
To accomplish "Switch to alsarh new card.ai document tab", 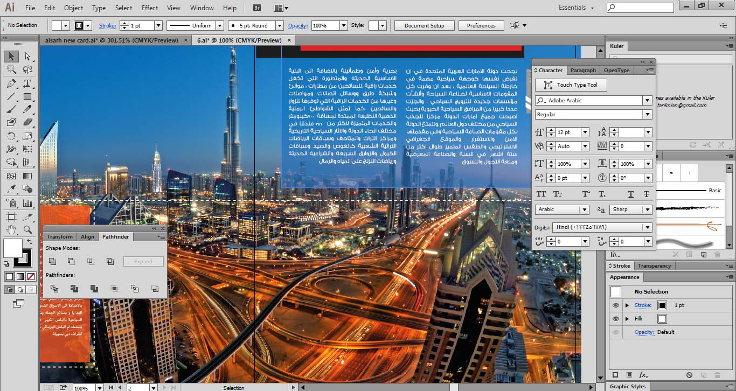I will [x=112, y=40].
